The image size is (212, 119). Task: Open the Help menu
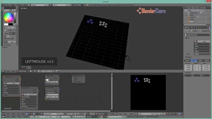click(25, 5)
